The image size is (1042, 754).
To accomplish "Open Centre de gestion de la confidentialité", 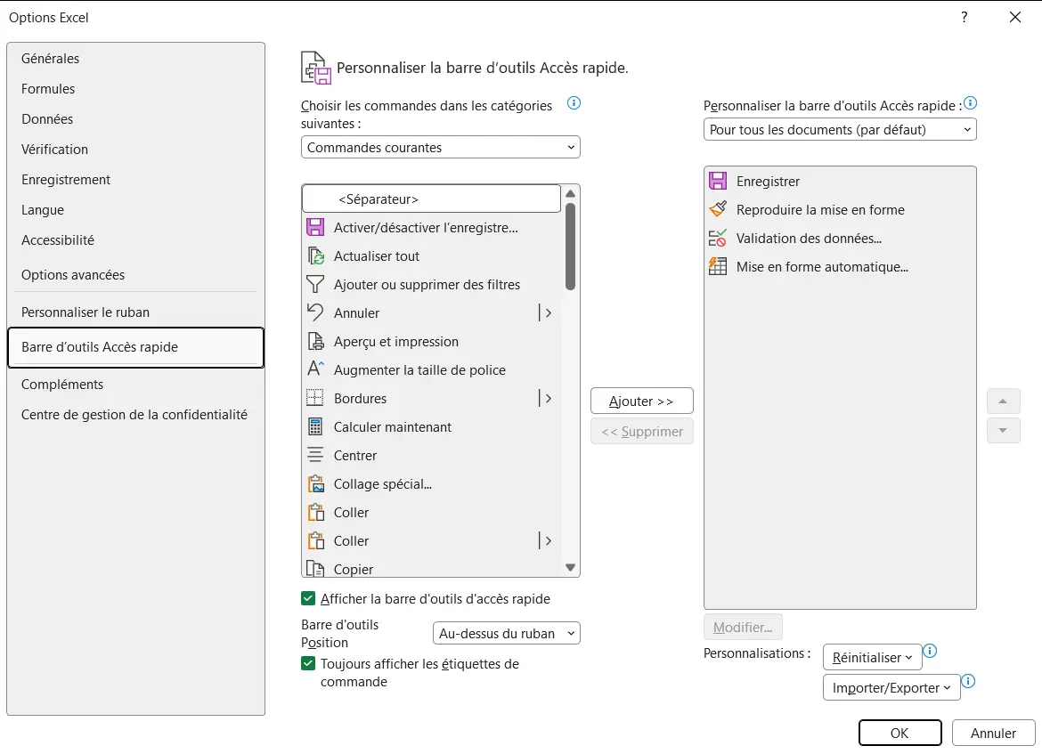I will [x=135, y=415].
